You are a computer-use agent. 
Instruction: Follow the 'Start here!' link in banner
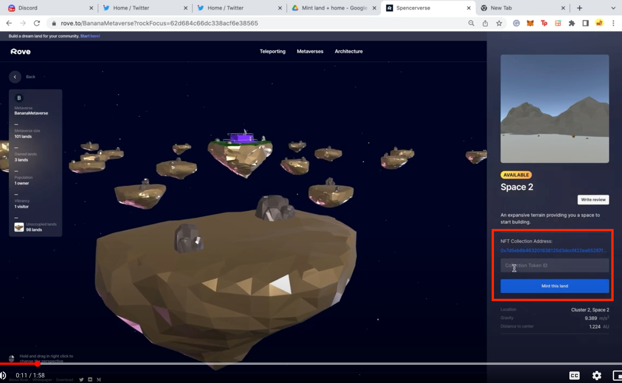pyautogui.click(x=90, y=36)
